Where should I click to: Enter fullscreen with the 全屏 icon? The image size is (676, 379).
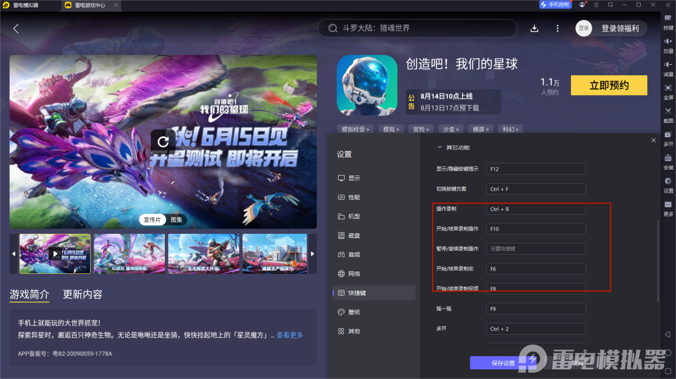pos(667,91)
